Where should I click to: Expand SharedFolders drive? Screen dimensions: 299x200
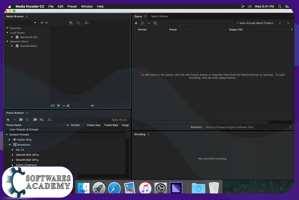(x=12, y=46)
